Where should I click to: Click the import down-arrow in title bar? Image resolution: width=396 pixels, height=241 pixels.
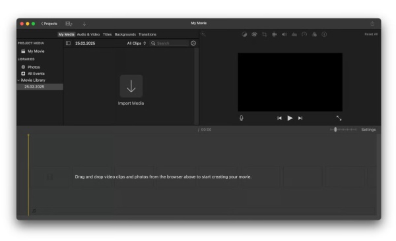click(84, 24)
